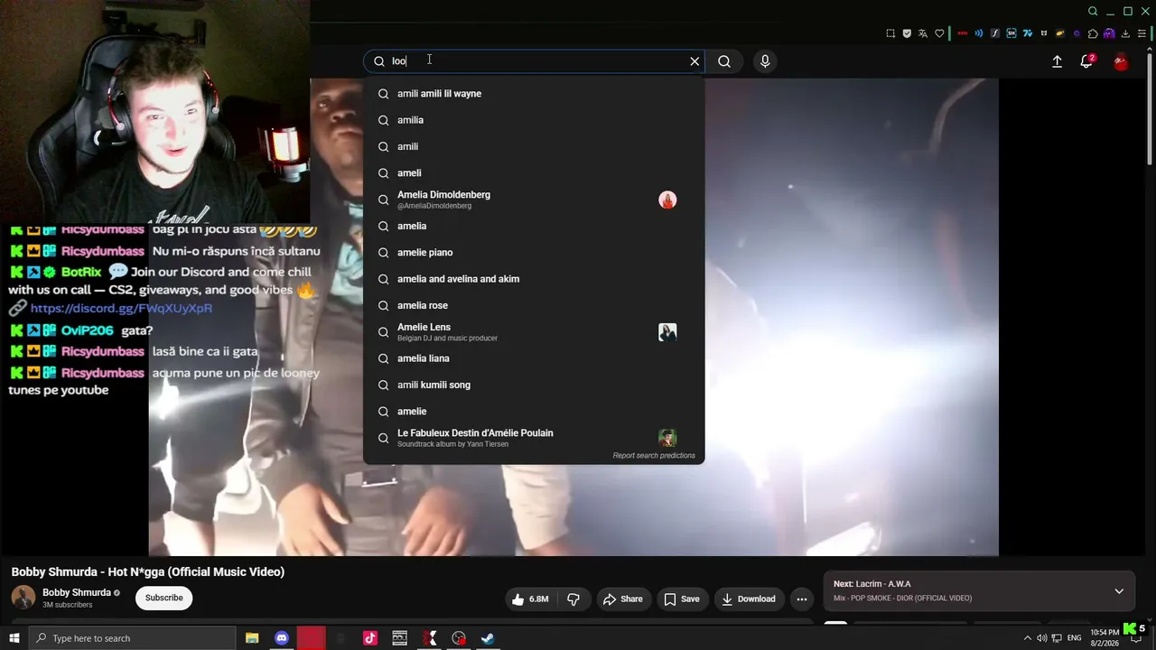
Task: Select suggestion "ameli"
Action: click(x=534, y=172)
